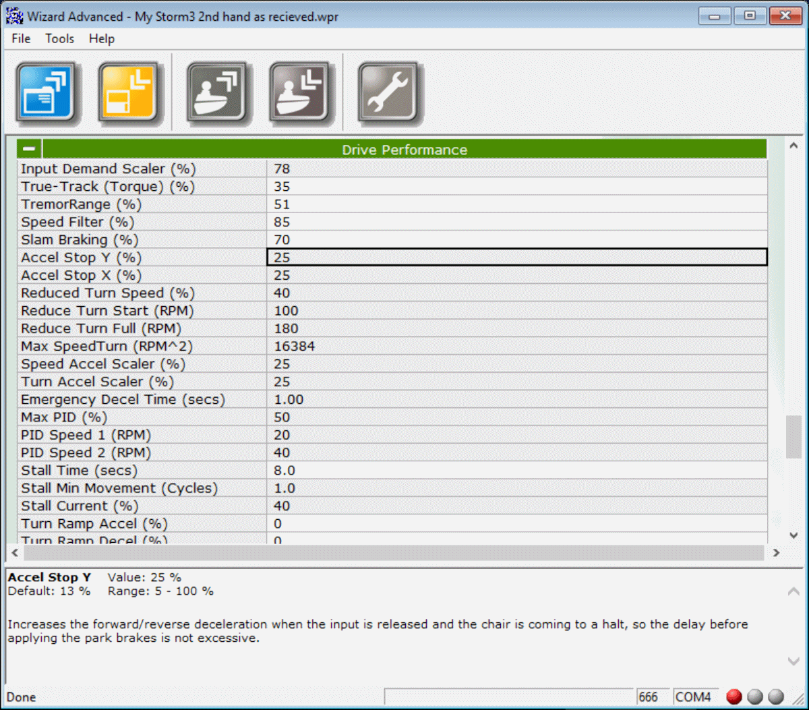Screen dimensions: 809x710
Task: Open the wrench tools icon
Action: coord(388,92)
